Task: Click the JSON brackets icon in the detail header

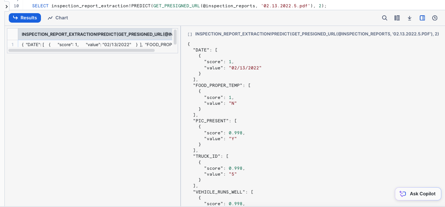Action: click(190, 34)
